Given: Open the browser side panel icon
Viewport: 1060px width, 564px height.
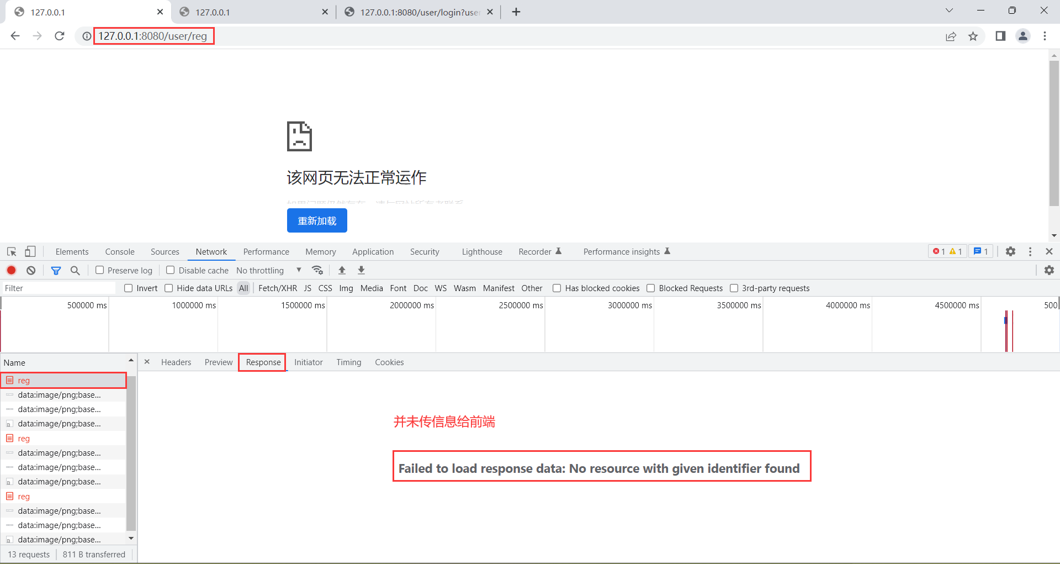Looking at the screenshot, I should point(1000,36).
